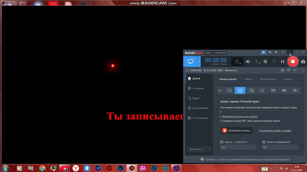Open the Изображения sidebar section
The width and height of the screenshot is (307, 172).
pos(199,108)
